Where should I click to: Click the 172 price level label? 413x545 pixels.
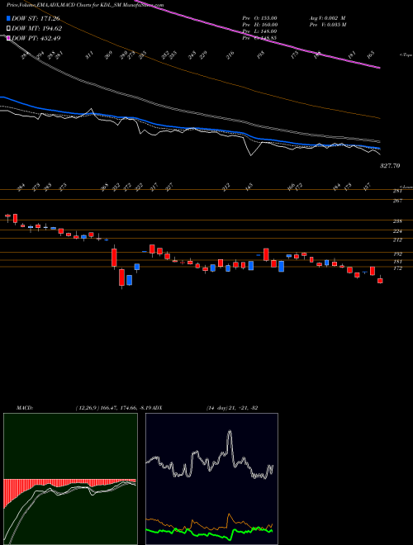pyautogui.click(x=397, y=268)
